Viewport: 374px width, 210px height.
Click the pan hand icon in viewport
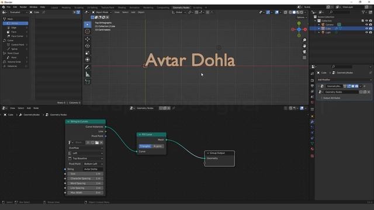pos(304,46)
